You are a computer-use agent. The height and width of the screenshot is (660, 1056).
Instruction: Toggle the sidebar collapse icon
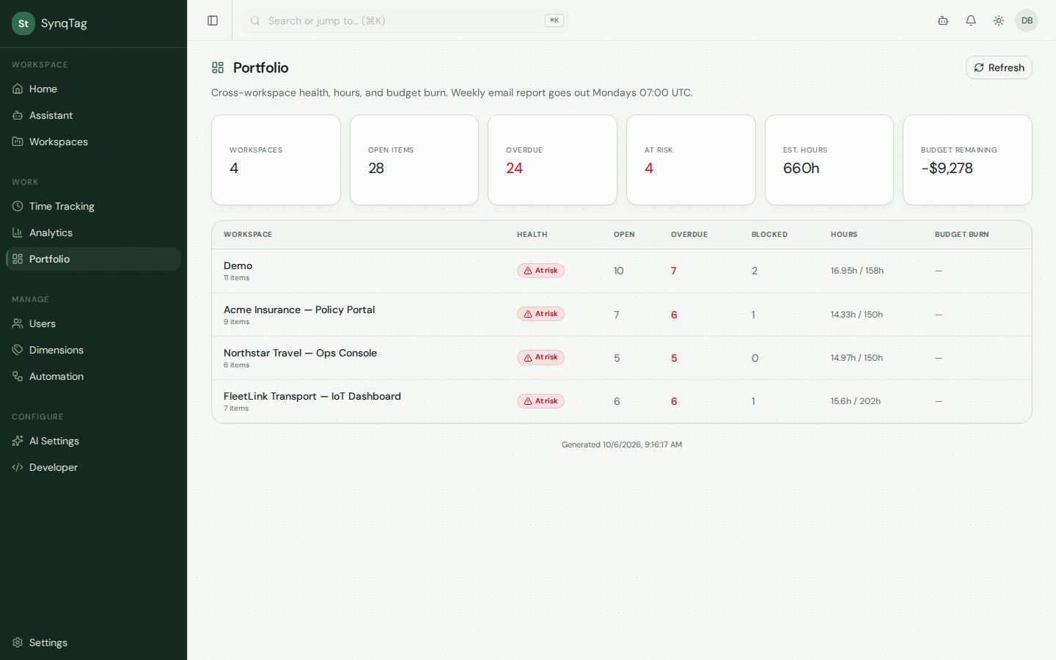[x=213, y=21]
